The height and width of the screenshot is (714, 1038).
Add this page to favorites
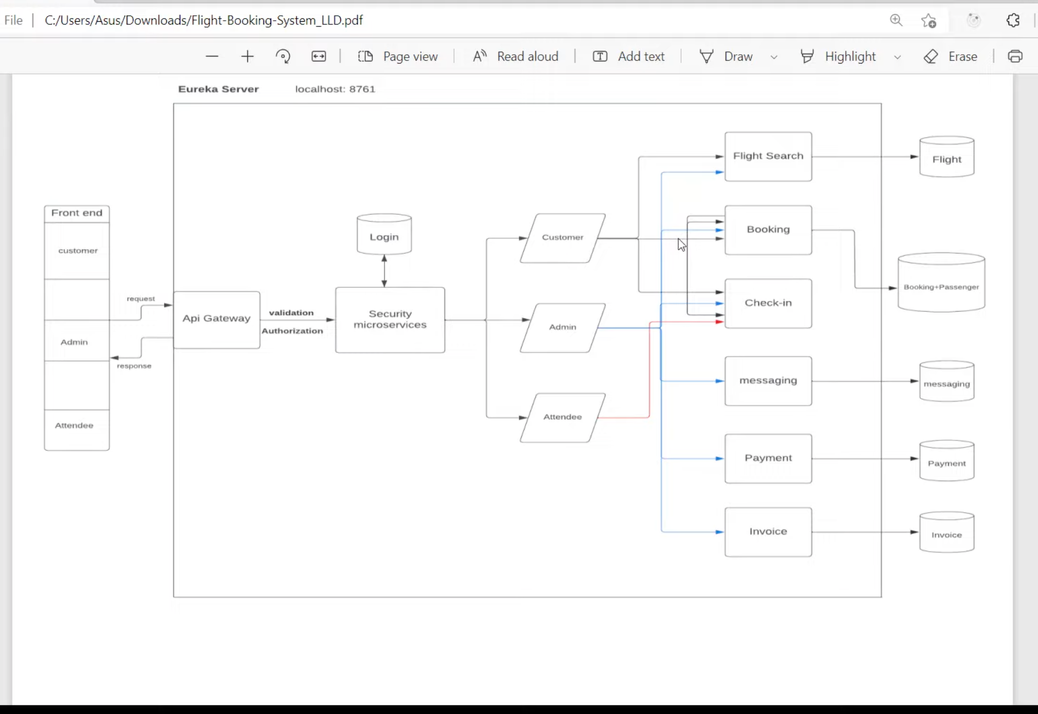click(929, 21)
